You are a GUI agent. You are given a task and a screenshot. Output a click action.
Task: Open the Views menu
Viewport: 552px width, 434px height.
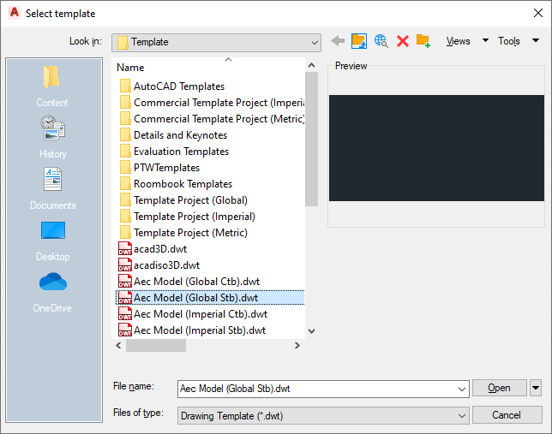[458, 41]
